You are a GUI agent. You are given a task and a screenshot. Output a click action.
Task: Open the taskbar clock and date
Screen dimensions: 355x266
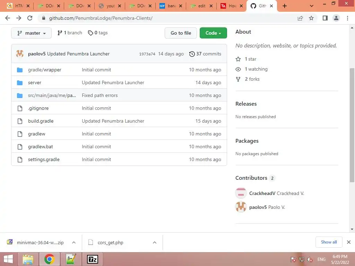point(340,259)
